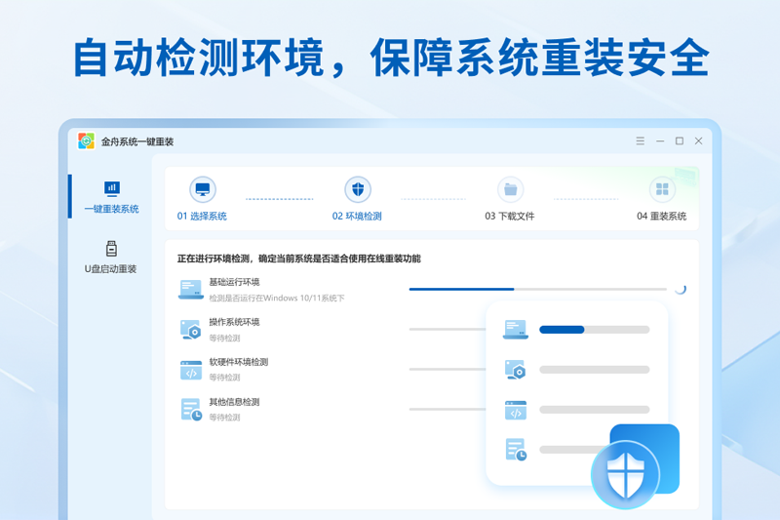Click the 选择系统 step monitor icon
The height and width of the screenshot is (520, 780).
coord(202,189)
